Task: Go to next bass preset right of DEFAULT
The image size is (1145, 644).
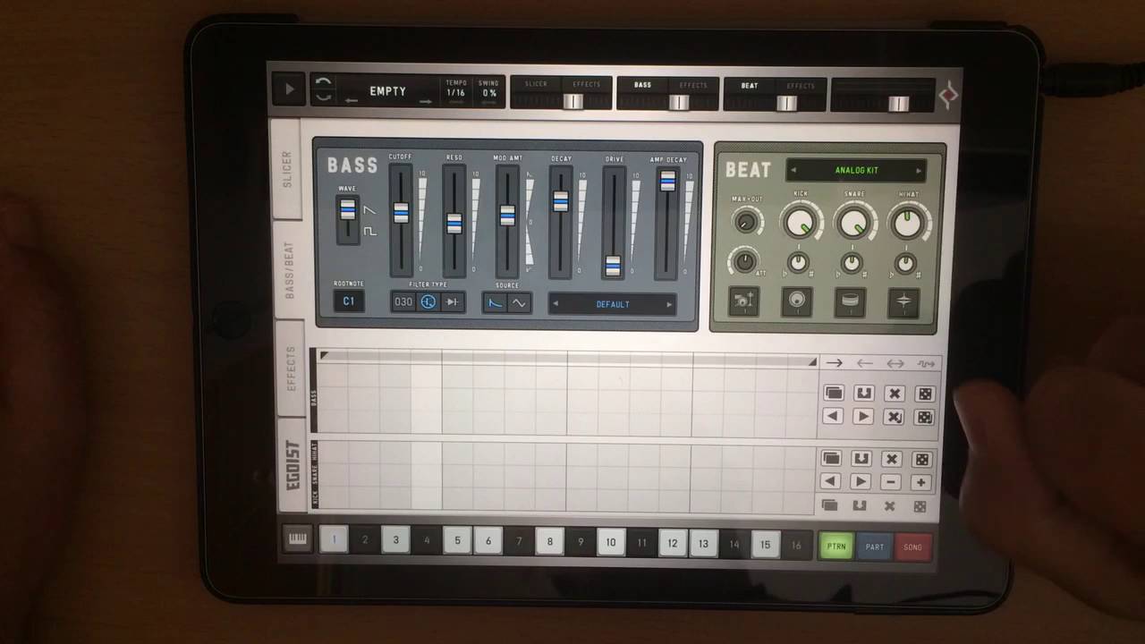Action: (x=668, y=305)
